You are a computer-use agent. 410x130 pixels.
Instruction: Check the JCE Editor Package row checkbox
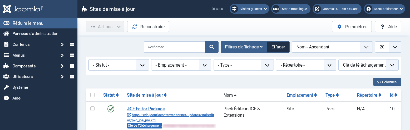pos(92,109)
